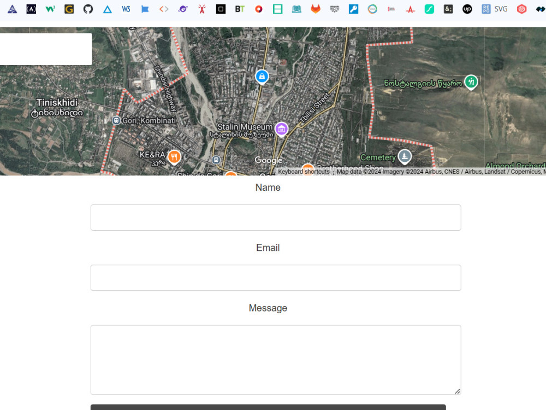Open Keyboard shortcuts on the map
Screen dimensions: 546x410
[304, 172]
